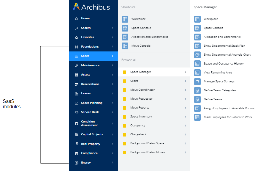
Task: Click the Archibus logo
Action: 91,7
